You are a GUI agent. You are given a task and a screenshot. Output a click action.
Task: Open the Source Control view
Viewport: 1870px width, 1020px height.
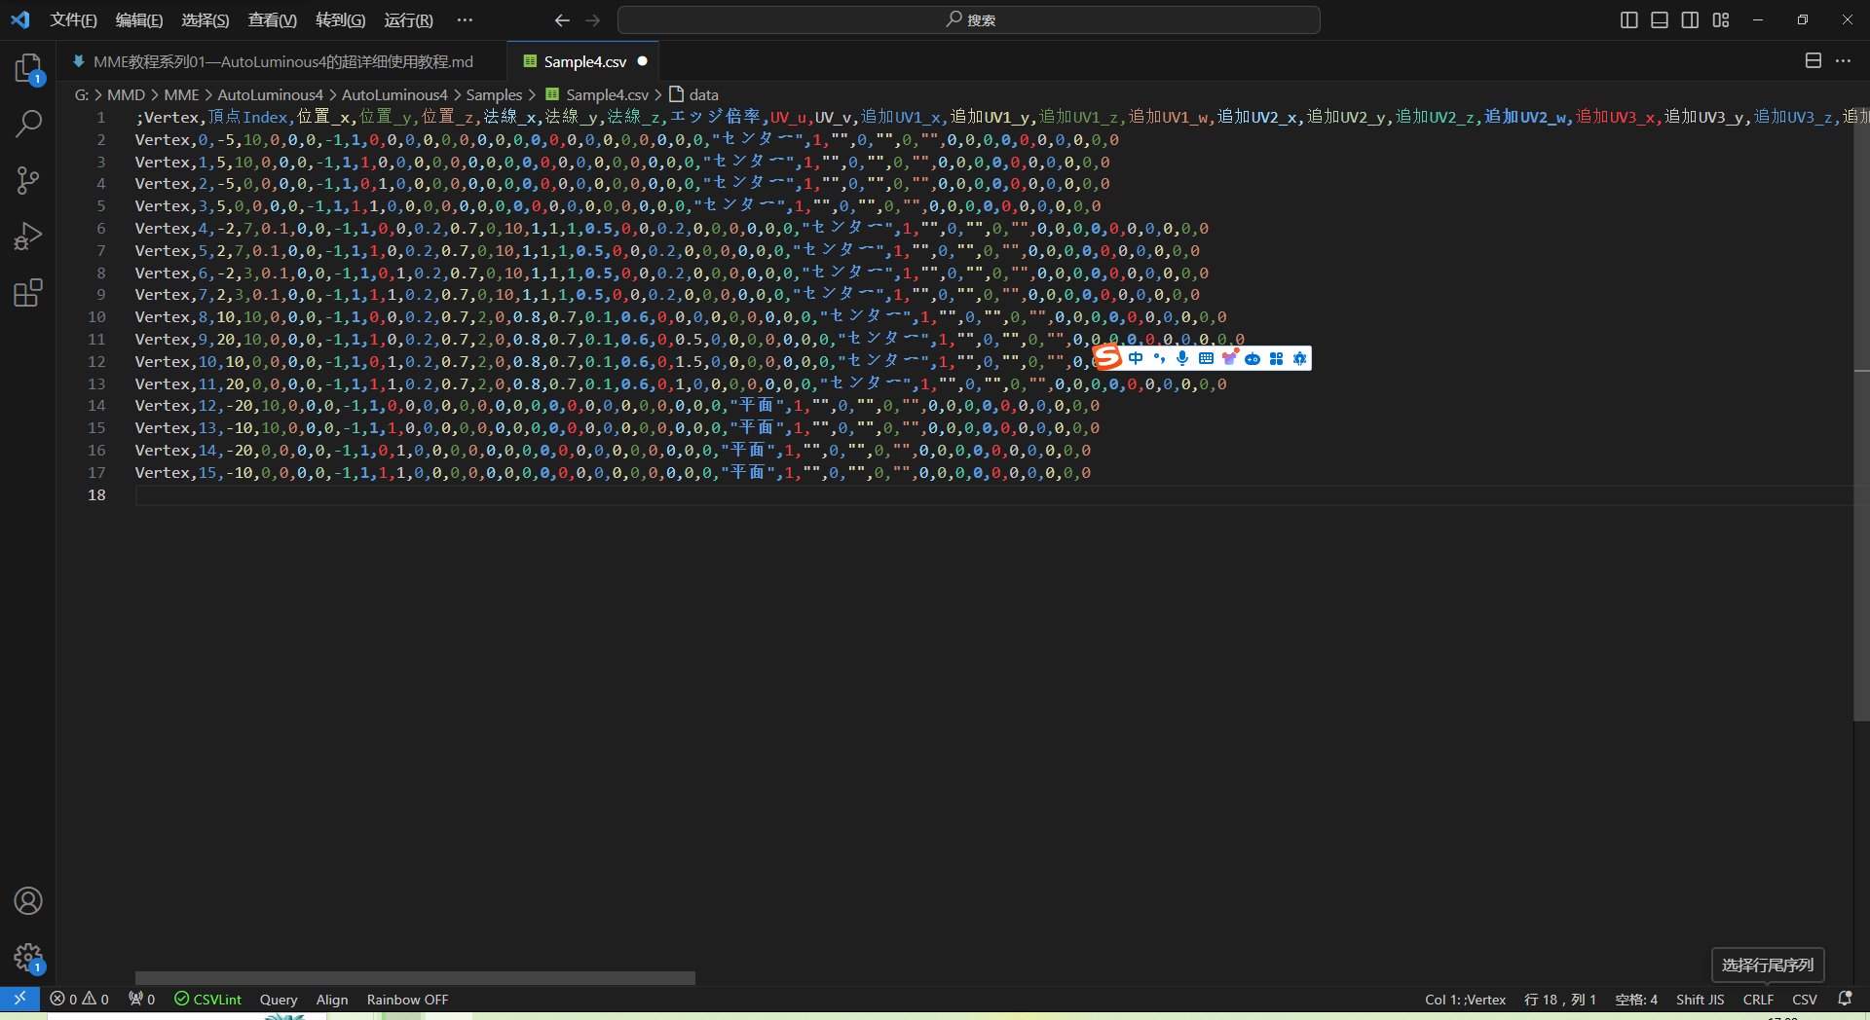coord(28,180)
